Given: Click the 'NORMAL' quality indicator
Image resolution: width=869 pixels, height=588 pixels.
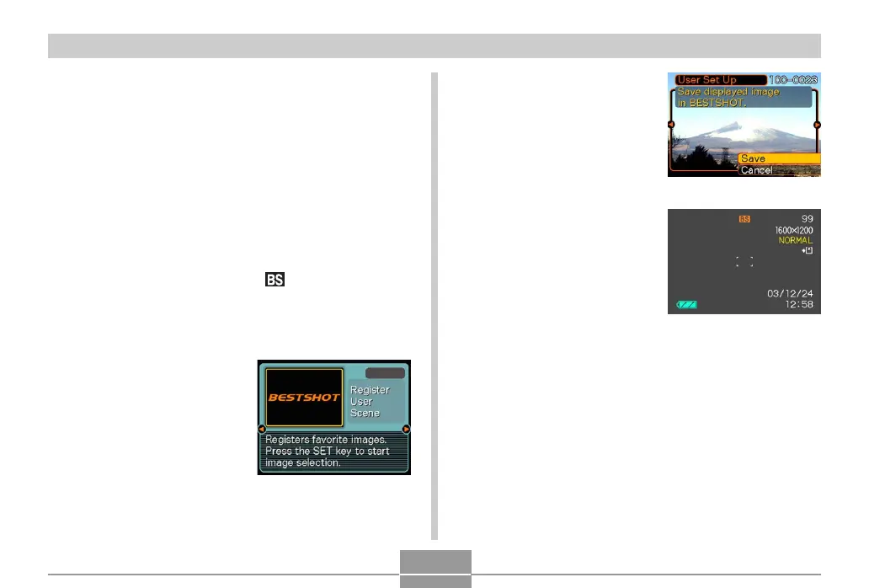Looking at the screenshot, I should pos(795,240).
